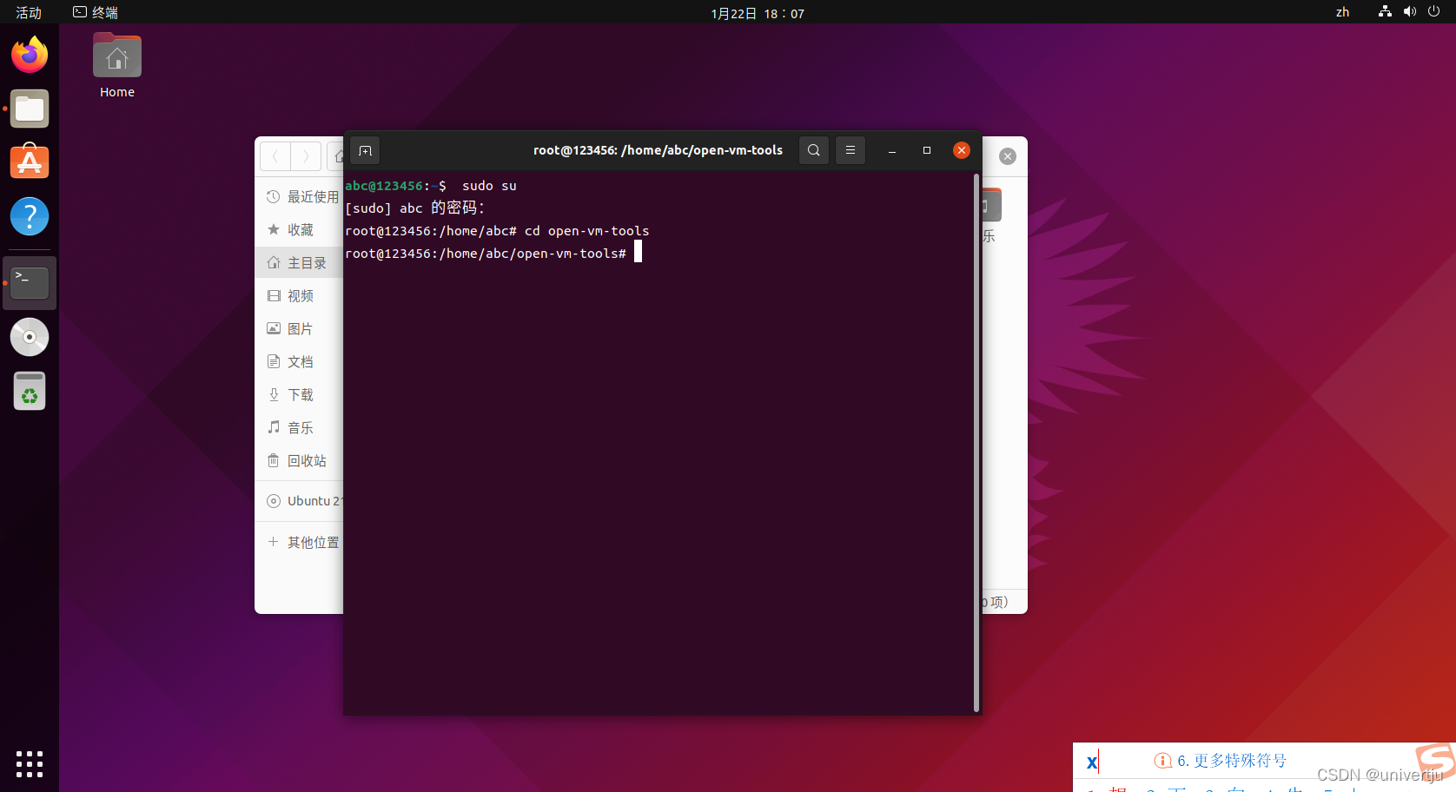The height and width of the screenshot is (792, 1456).
Task: Click the music note icon in sidebar
Action: coord(274,427)
